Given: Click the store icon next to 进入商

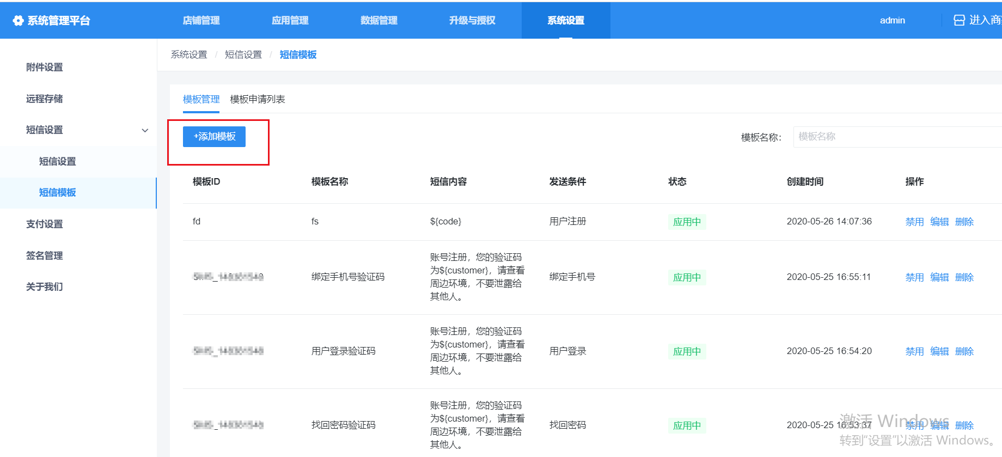Looking at the screenshot, I should click(959, 20).
